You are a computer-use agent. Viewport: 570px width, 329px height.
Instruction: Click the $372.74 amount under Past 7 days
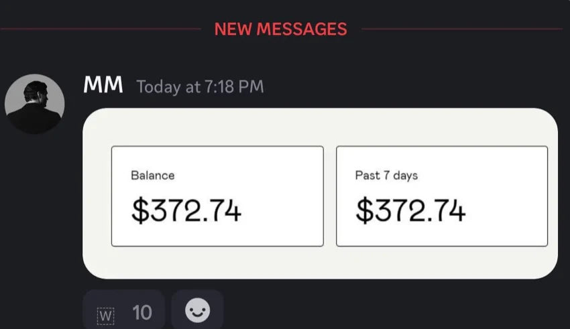pos(410,210)
